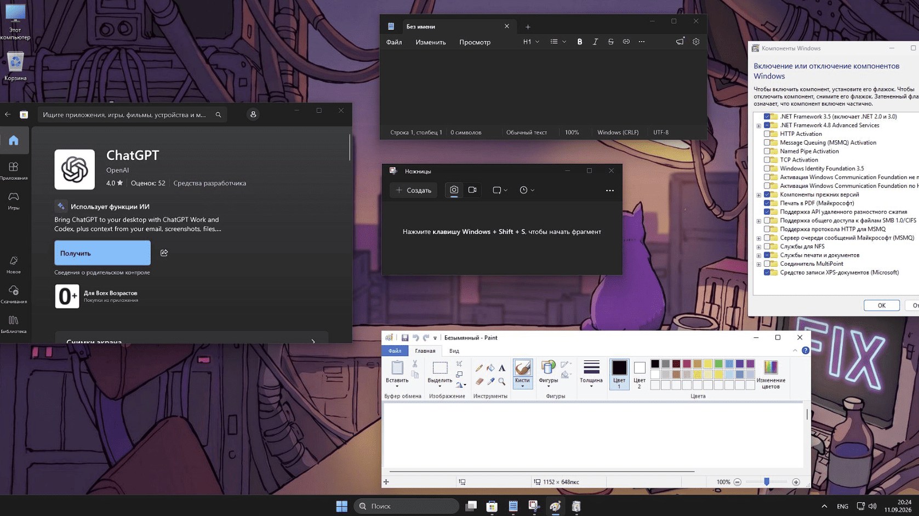Select the Pencil tool in Paint
The height and width of the screenshot is (516, 919).
point(479,368)
